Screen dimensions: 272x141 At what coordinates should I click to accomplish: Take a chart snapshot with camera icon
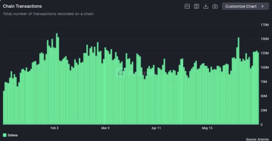[215, 6]
